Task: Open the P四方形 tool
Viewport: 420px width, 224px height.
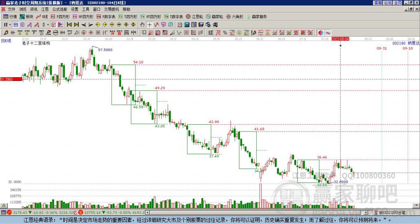Action: (60, 16)
